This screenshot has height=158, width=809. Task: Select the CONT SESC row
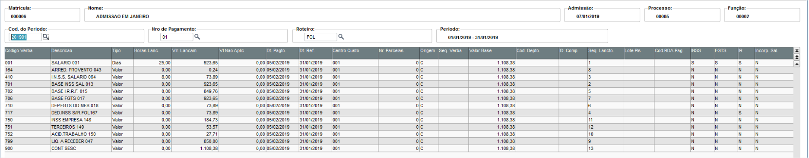399,149
